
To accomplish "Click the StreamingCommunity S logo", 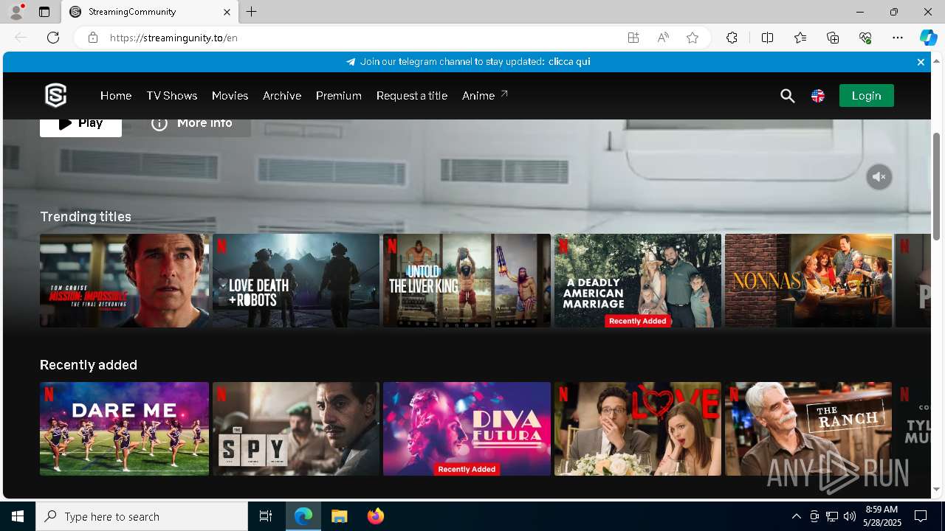I will [x=56, y=95].
